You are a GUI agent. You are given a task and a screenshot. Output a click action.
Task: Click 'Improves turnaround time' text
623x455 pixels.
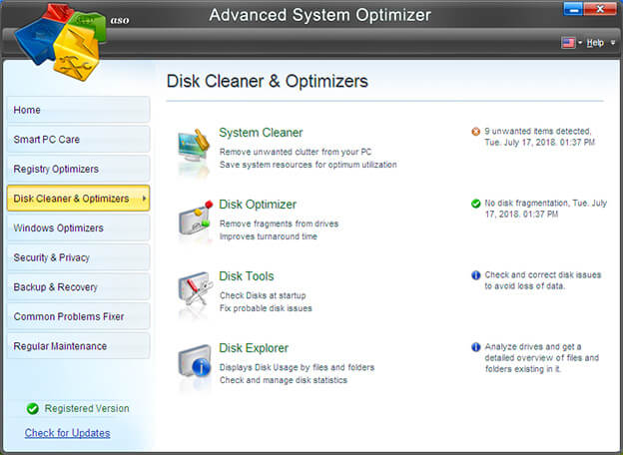tap(269, 236)
